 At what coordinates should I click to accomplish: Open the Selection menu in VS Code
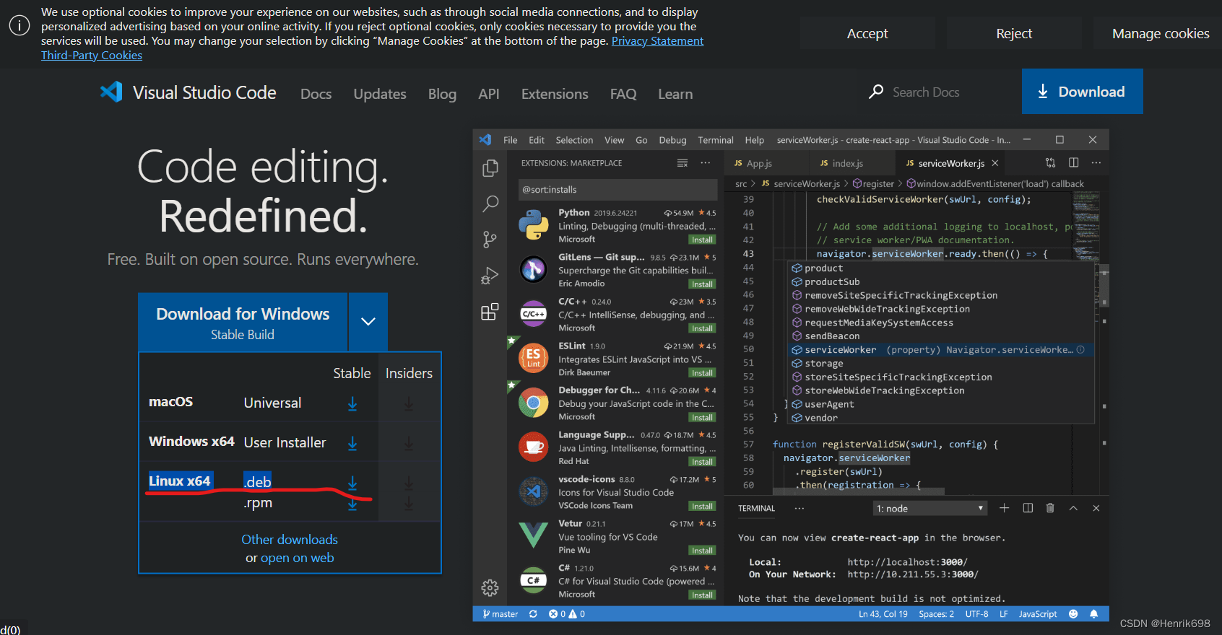click(574, 140)
